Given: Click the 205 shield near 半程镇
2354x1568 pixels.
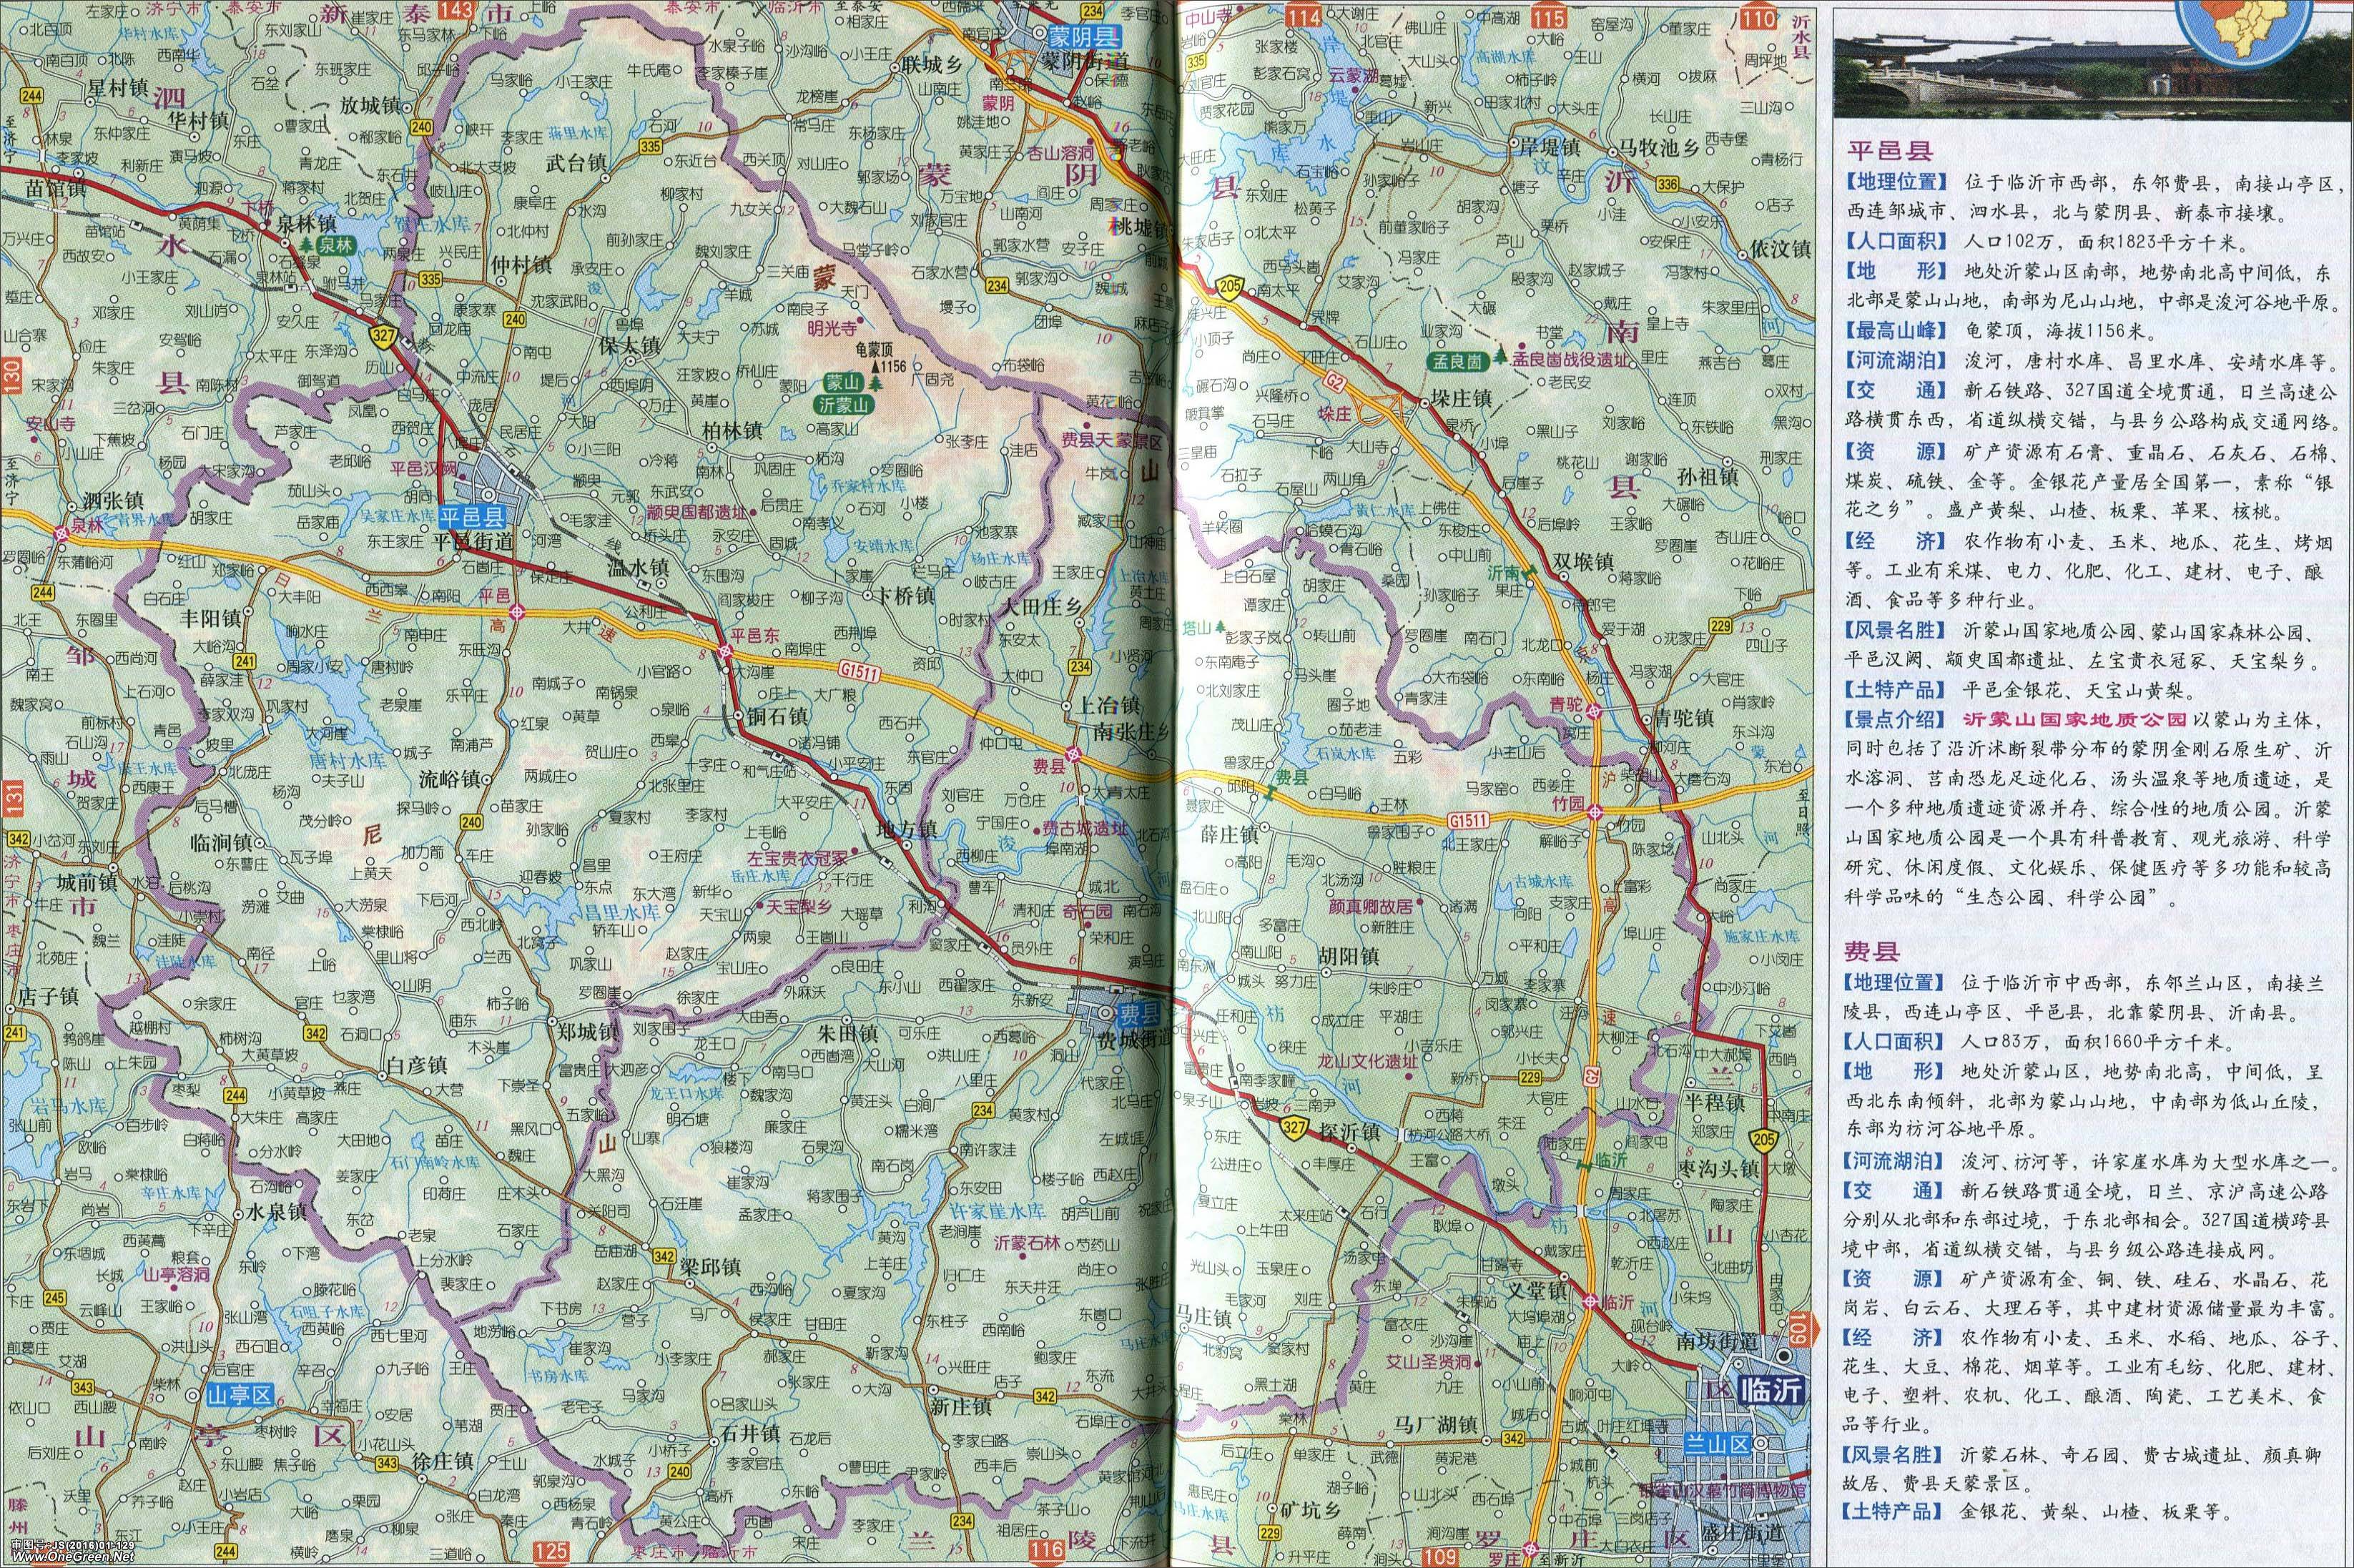Looking at the screenshot, I should [1764, 1140].
